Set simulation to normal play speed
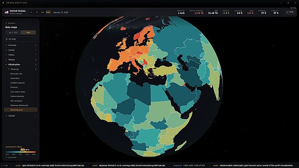The height and width of the screenshot is (168, 299). click(x=37, y=12)
